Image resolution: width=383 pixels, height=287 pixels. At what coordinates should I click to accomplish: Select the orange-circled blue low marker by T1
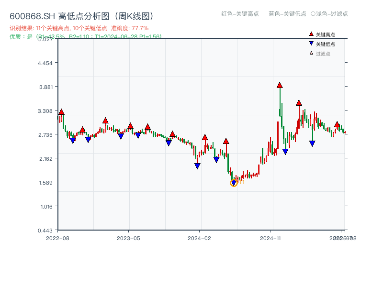pos(234,183)
